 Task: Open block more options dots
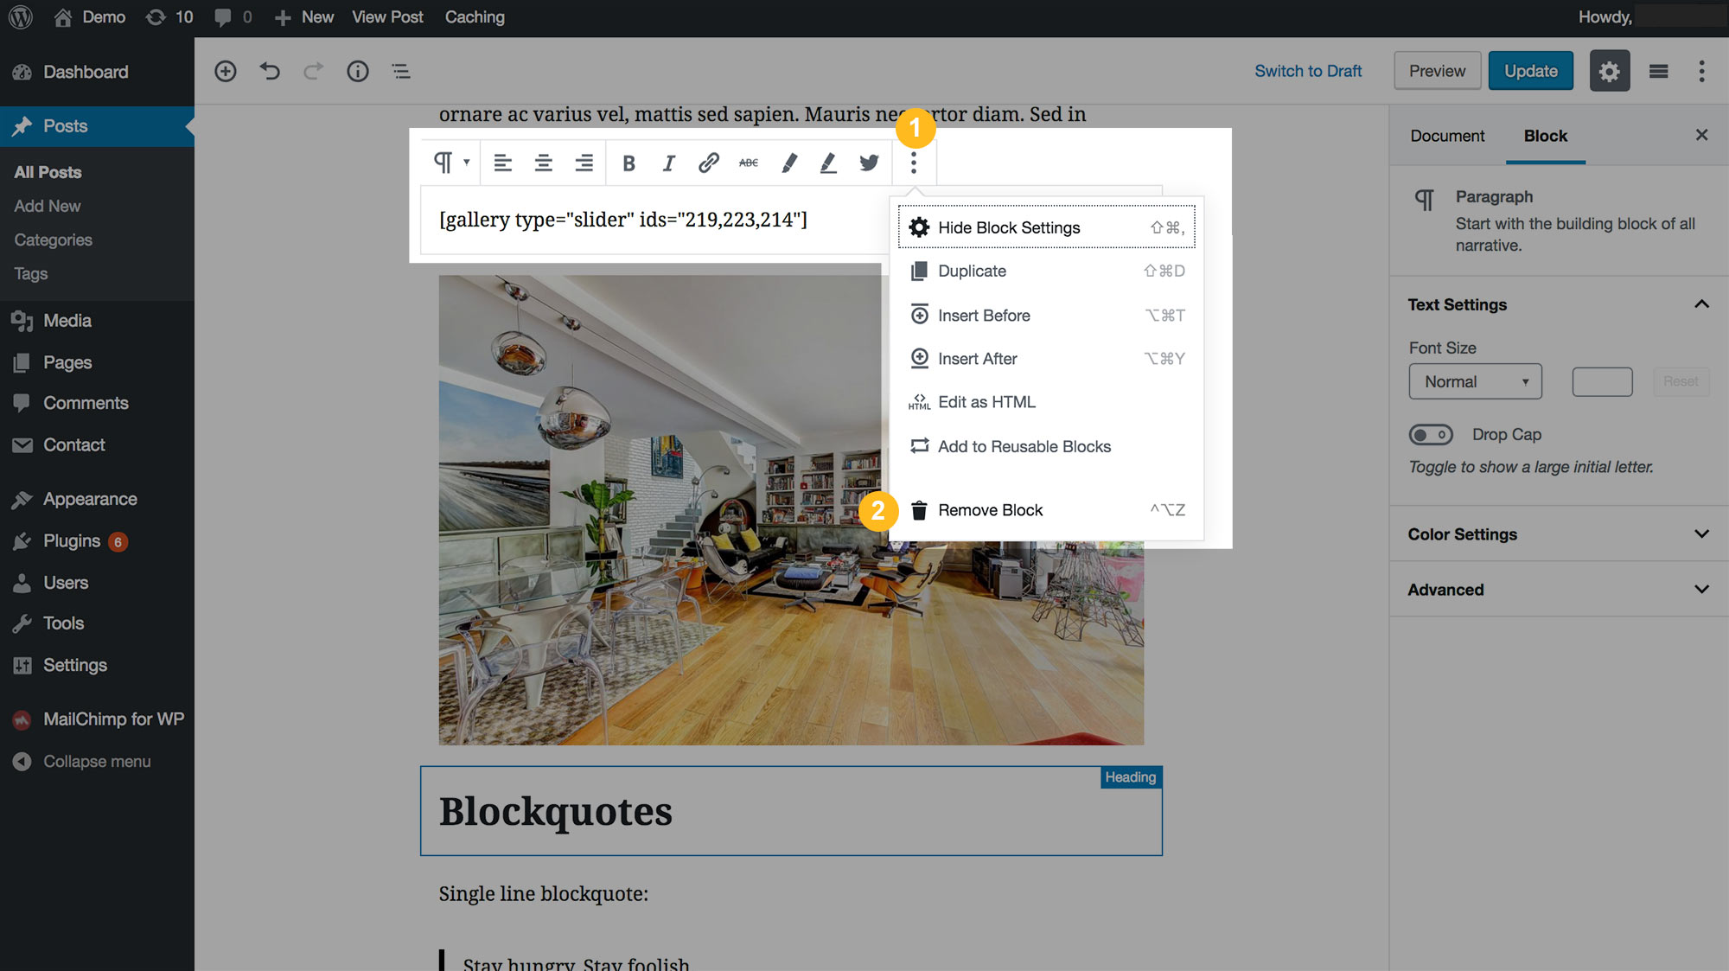coord(914,163)
